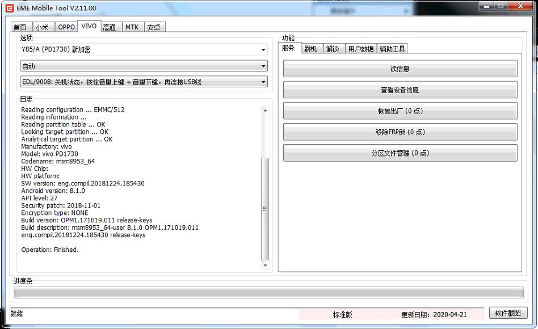Go to the 首页 tab
Image resolution: width=538 pixels, height=329 pixels.
[x=20, y=27]
